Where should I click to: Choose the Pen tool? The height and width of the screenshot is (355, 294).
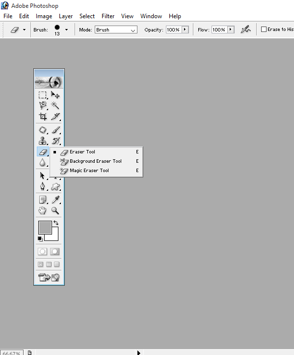point(43,186)
